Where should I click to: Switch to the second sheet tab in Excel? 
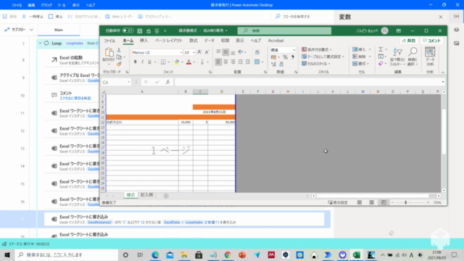[146, 195]
